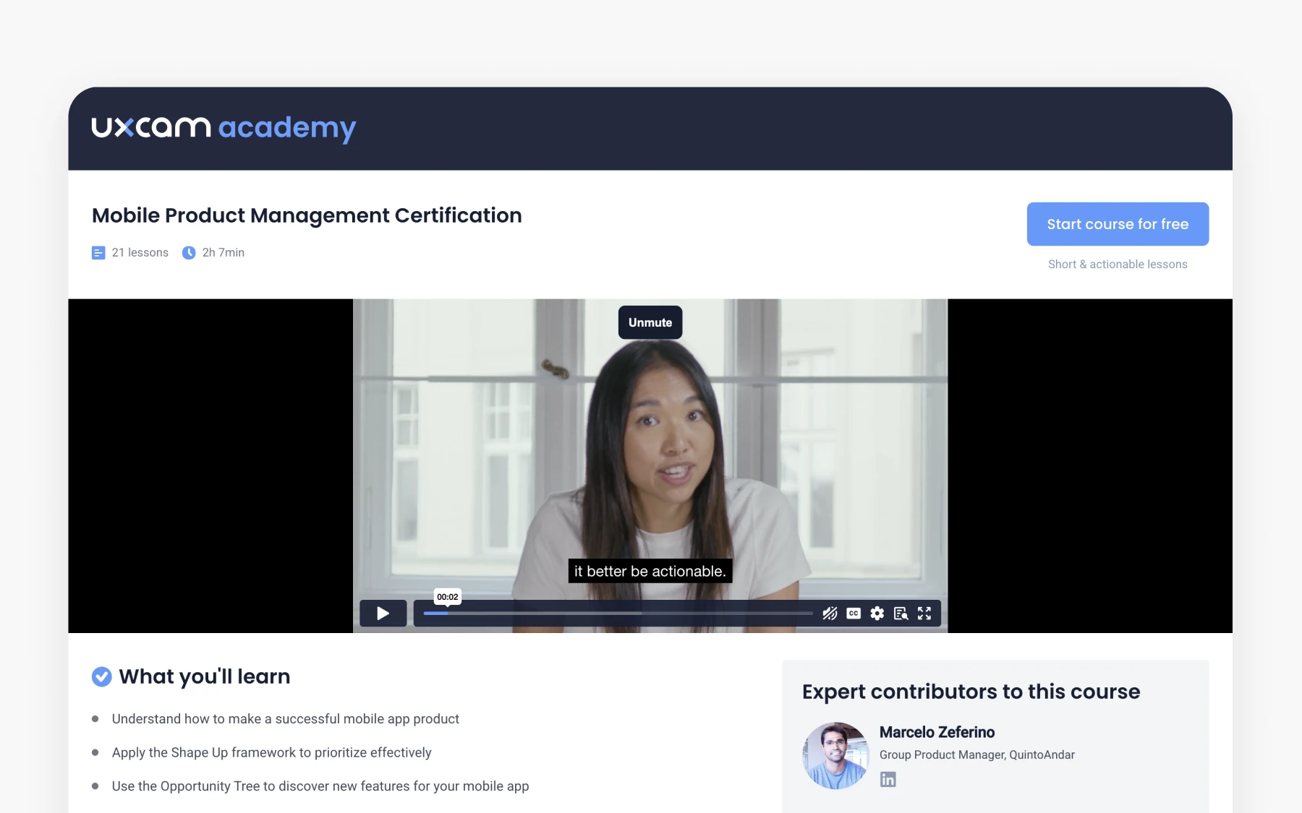The height and width of the screenshot is (813, 1302).
Task: Click the subtitle 'it better be actionable.'
Action: click(650, 571)
